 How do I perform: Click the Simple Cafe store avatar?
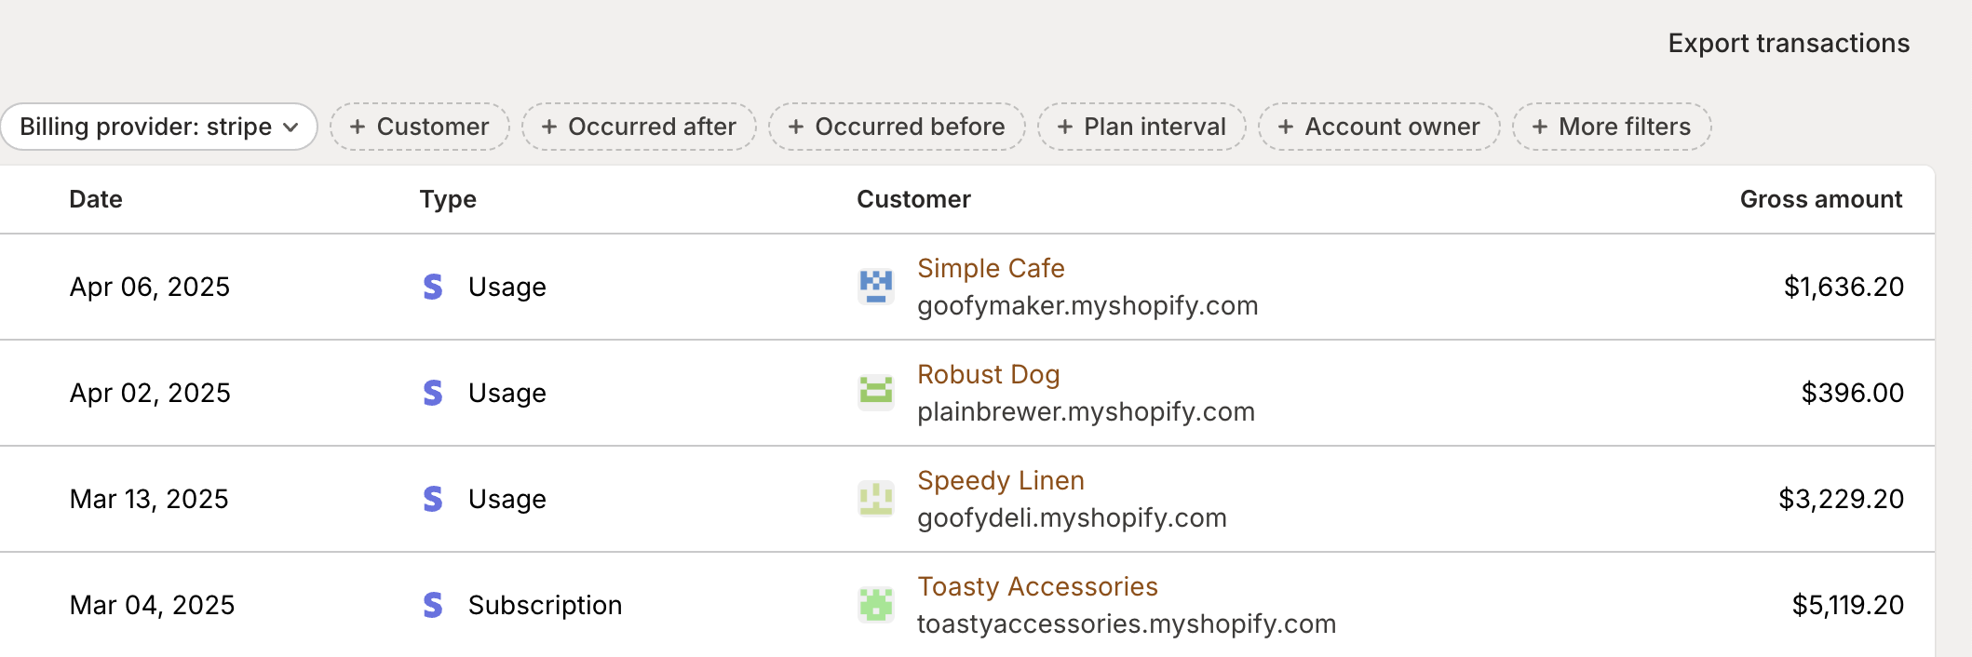click(874, 286)
